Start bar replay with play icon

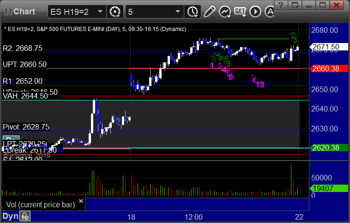point(255,12)
